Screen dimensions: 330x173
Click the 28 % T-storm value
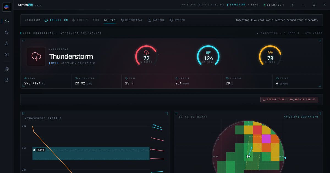(x=229, y=83)
